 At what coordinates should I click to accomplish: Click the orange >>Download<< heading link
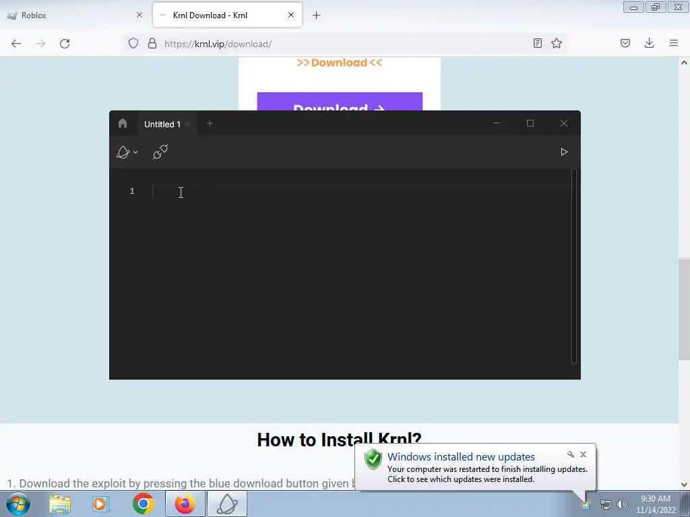pyautogui.click(x=340, y=63)
